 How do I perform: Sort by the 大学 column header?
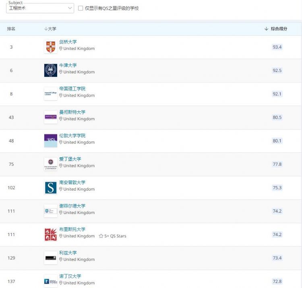click(50, 29)
